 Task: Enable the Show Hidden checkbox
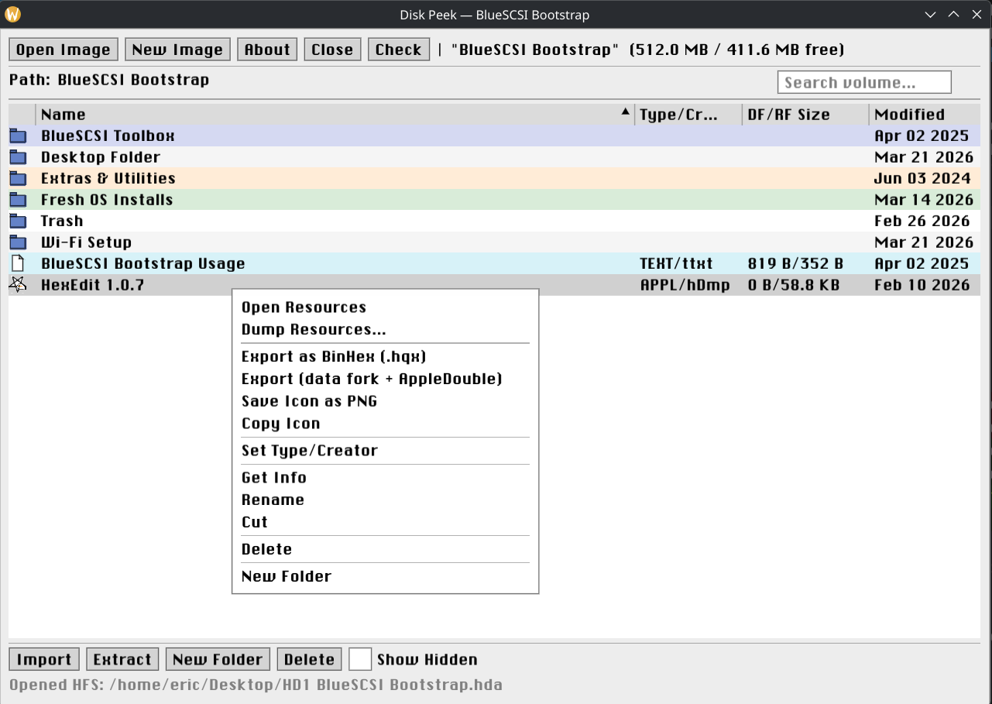pos(360,658)
